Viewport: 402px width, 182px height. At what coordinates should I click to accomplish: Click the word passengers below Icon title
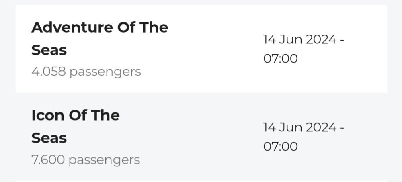coord(105,160)
